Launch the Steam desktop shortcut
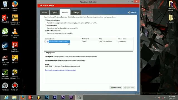178x100 pixels. pos(5,46)
